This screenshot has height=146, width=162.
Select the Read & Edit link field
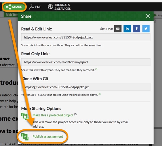(86, 37)
